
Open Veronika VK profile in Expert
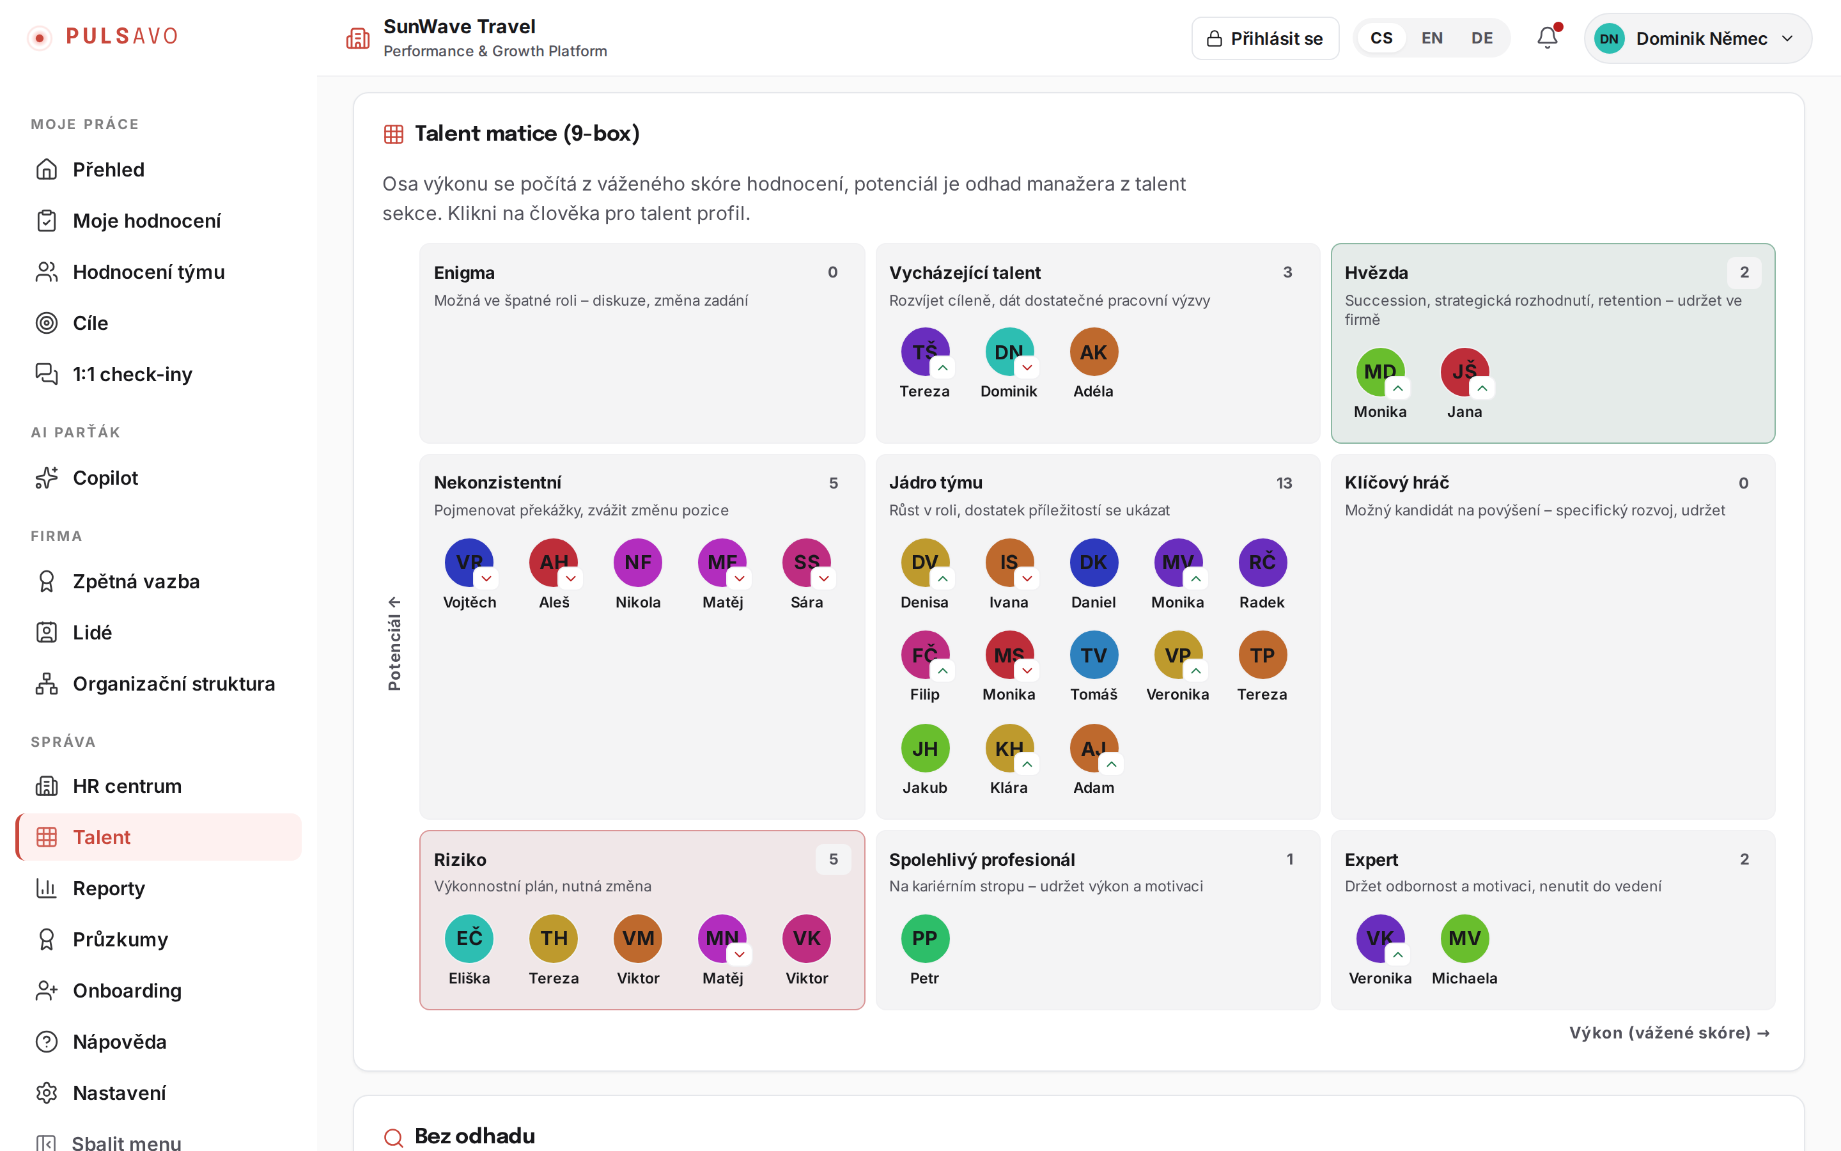pos(1380,951)
